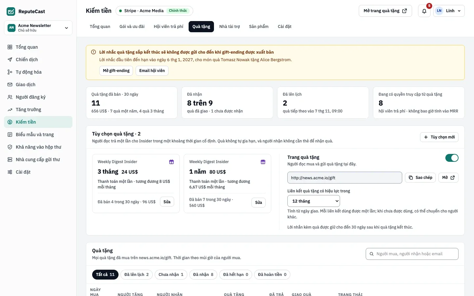Viewport: 474px width, 296px height.
Task: Click the Tự động hóa icon
Action: (x=10, y=72)
